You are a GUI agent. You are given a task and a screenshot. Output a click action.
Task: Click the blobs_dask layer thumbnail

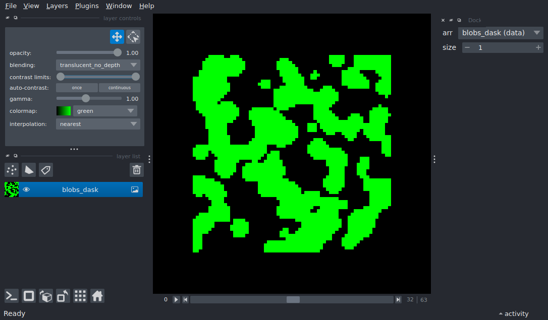pyautogui.click(x=12, y=189)
